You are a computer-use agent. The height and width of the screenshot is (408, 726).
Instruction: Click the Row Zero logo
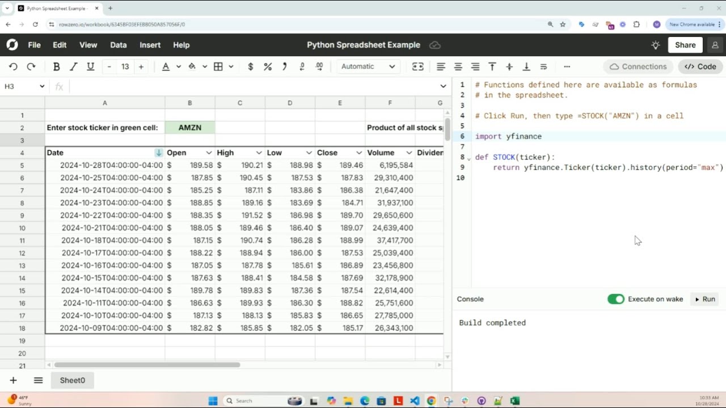pos(12,45)
